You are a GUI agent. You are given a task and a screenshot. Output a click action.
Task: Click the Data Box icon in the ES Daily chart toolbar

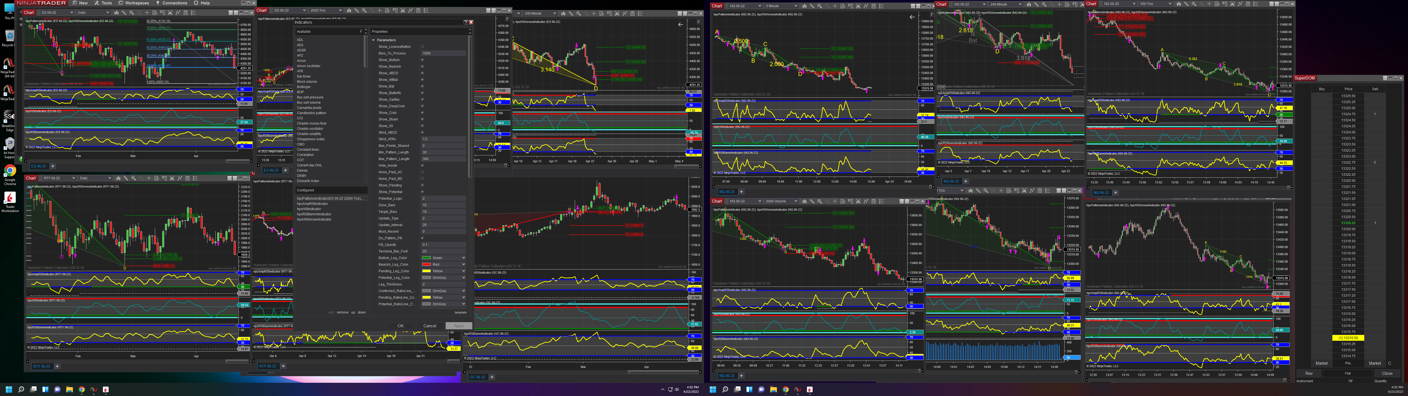click(155, 13)
